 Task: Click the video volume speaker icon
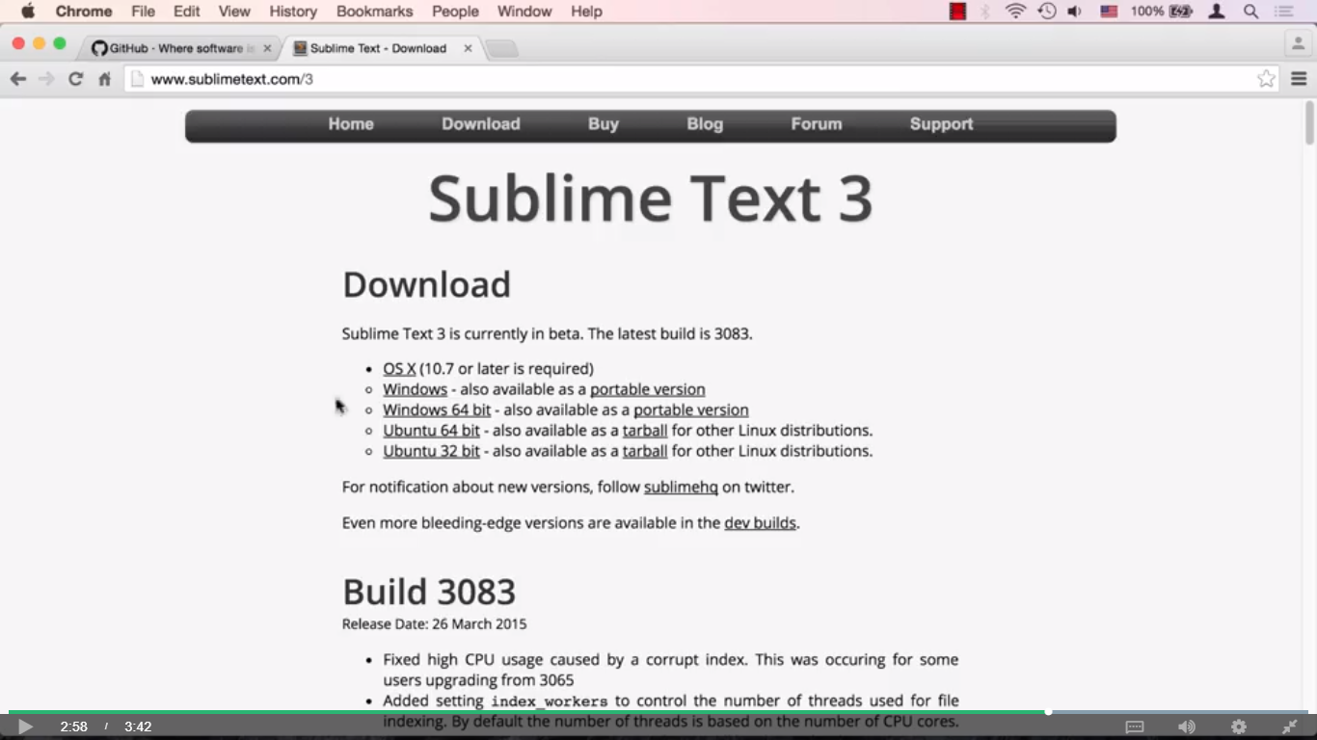click(1187, 727)
